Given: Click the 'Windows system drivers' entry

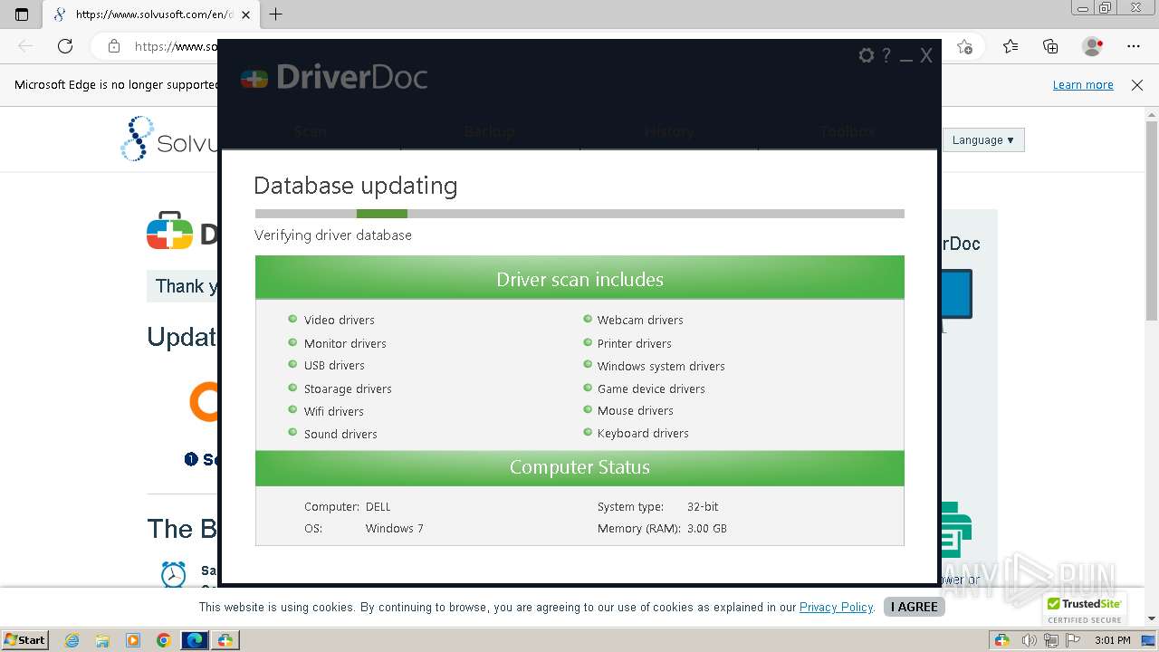Looking at the screenshot, I should click(661, 367).
